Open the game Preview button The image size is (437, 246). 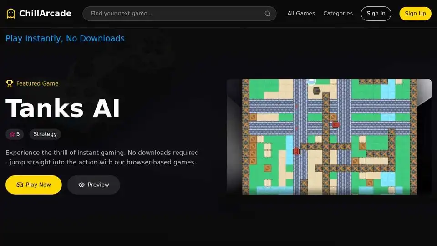(94, 184)
